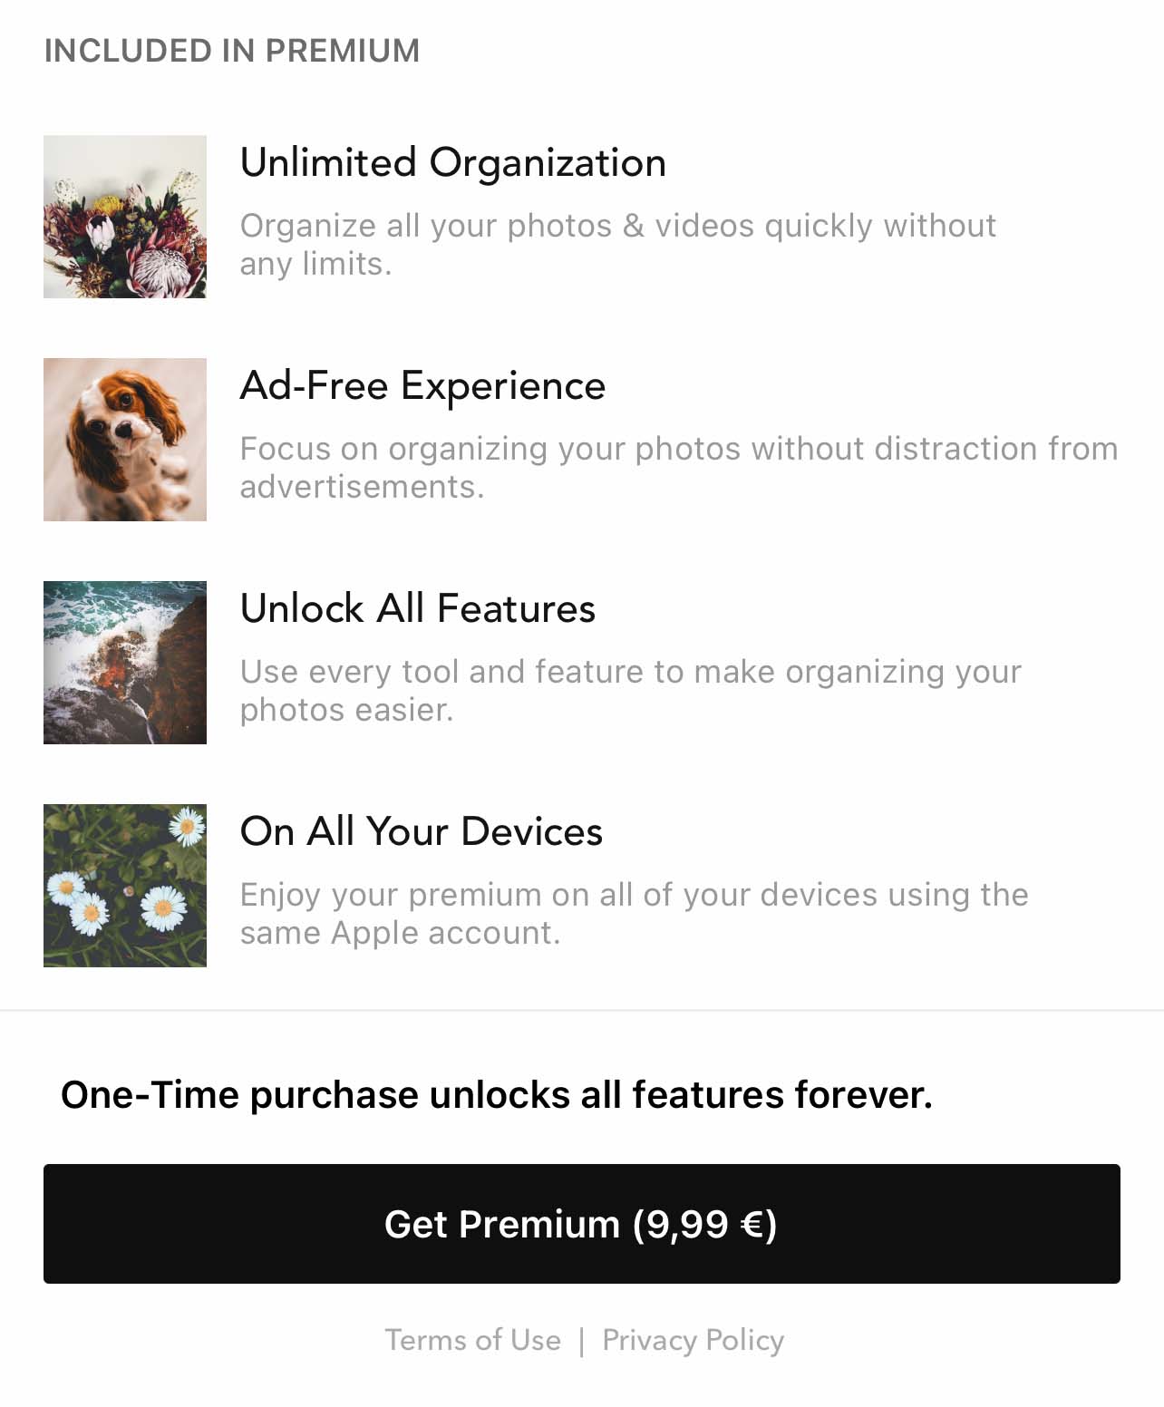Tap the One-Time purchase unlocks all features text
Viewport: 1164px width, 1407px height.
tap(496, 1094)
